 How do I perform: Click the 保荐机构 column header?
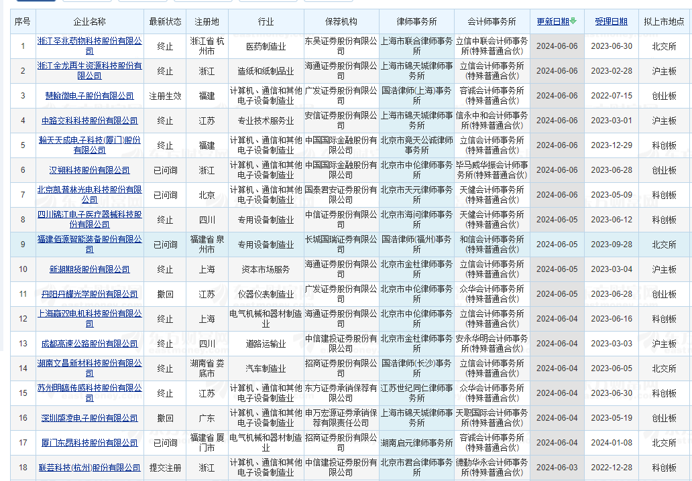[341, 21]
